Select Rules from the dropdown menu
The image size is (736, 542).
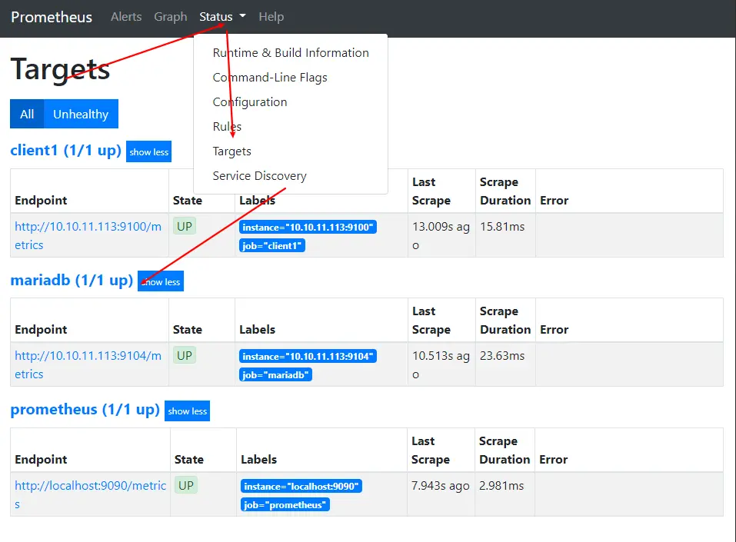(227, 127)
